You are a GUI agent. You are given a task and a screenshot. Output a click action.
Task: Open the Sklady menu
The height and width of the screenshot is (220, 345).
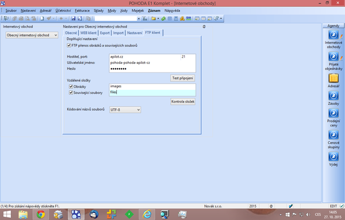click(x=98, y=10)
